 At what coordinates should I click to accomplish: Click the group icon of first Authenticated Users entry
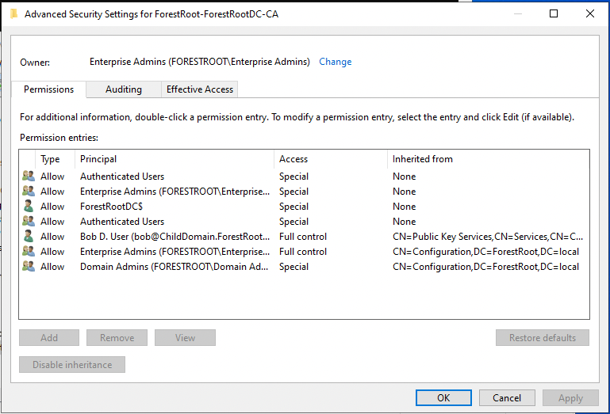pos(29,177)
